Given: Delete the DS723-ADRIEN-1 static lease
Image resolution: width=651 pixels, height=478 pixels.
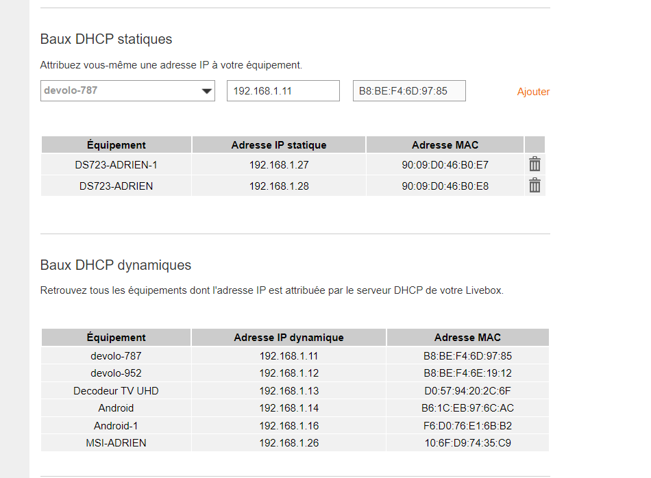Looking at the screenshot, I should point(535,164).
